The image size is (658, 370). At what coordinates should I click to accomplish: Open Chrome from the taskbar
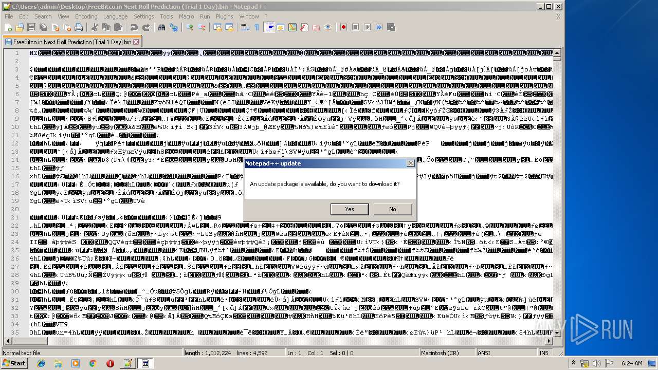pyautogui.click(x=93, y=363)
